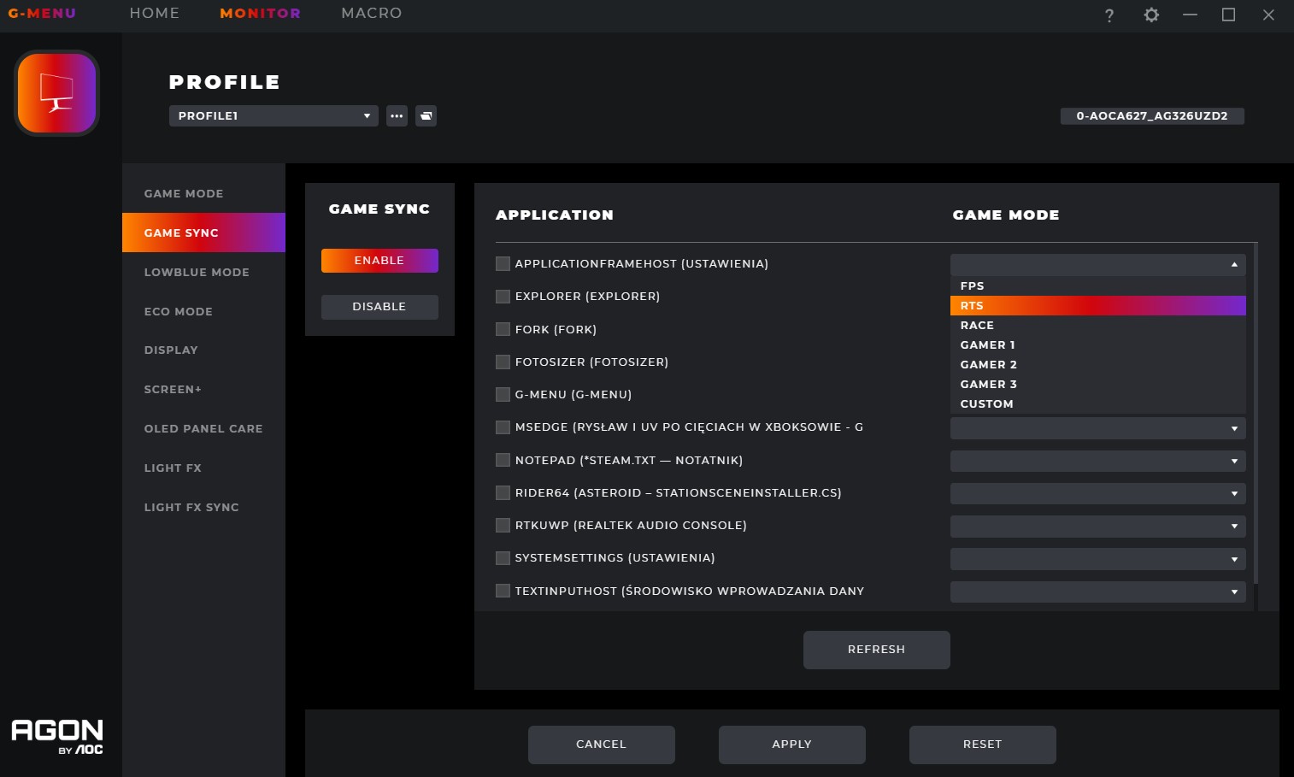Select CUSTOM option
Screen dimensions: 1294x777
click(1097, 403)
